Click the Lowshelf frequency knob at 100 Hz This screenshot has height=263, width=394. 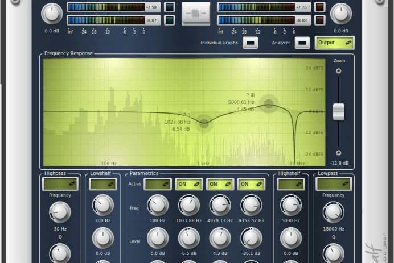point(102,205)
